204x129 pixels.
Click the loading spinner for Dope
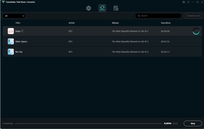click(x=196, y=31)
